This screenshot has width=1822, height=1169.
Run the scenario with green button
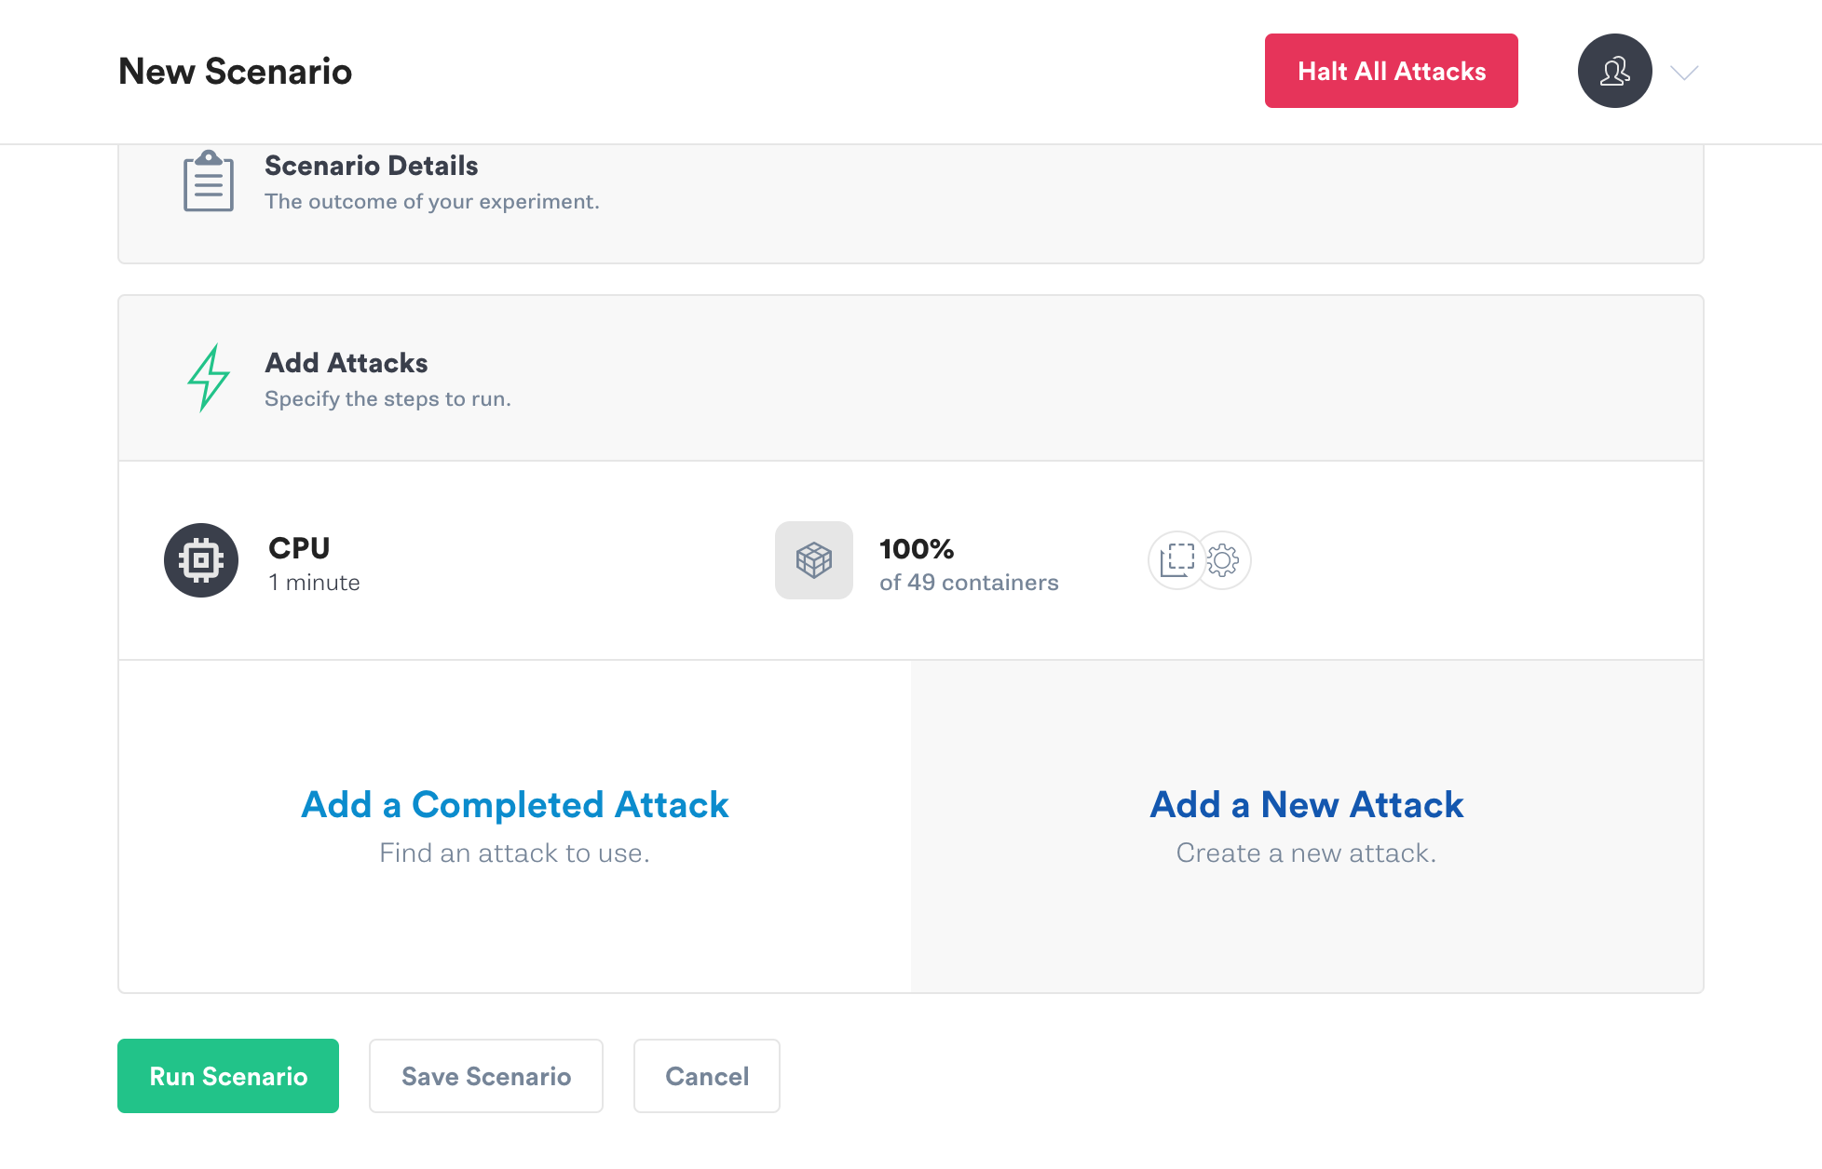228,1076
